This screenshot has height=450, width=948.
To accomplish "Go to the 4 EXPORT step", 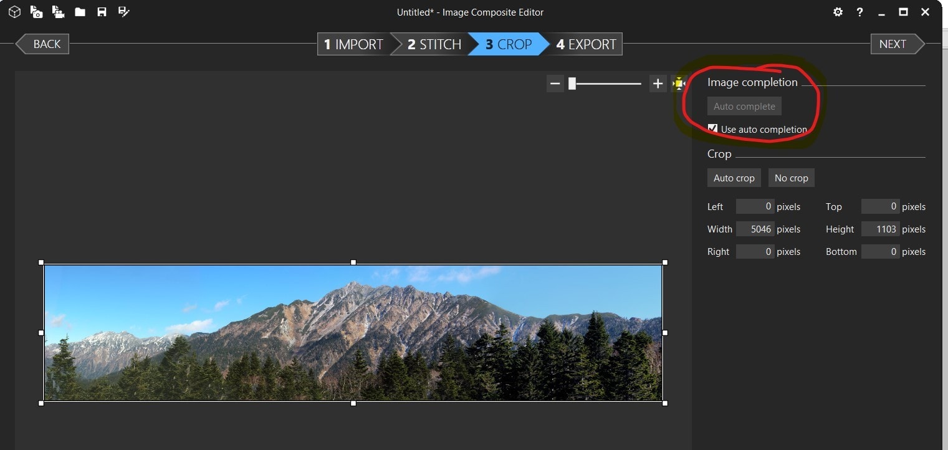I will (x=586, y=44).
